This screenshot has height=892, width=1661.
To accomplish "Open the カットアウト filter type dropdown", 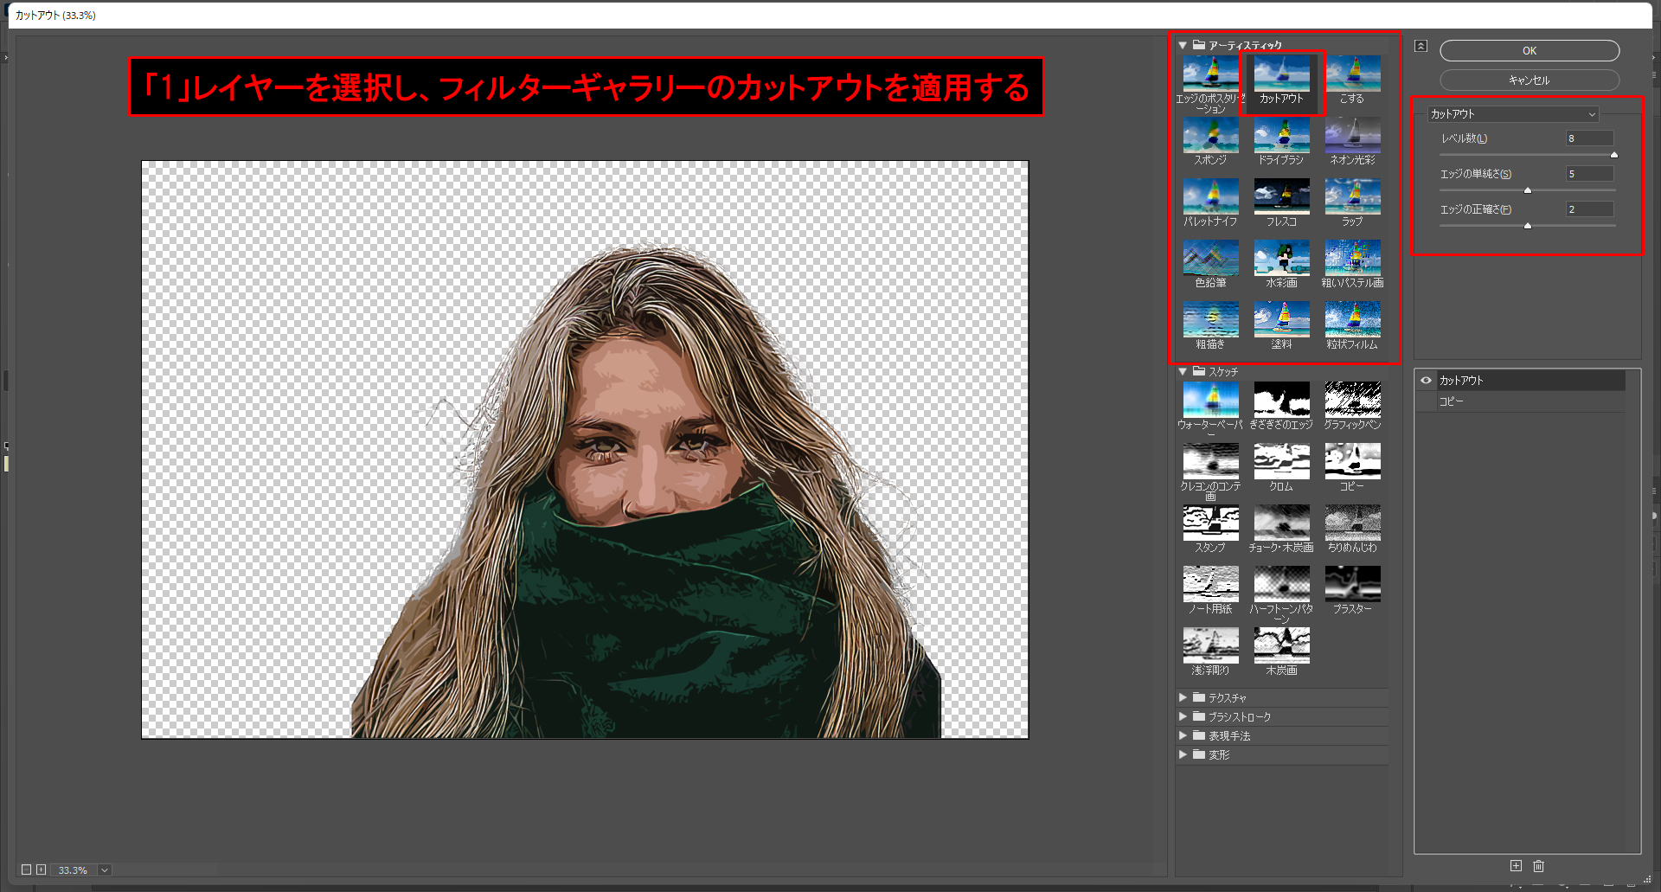I will [x=1512, y=114].
